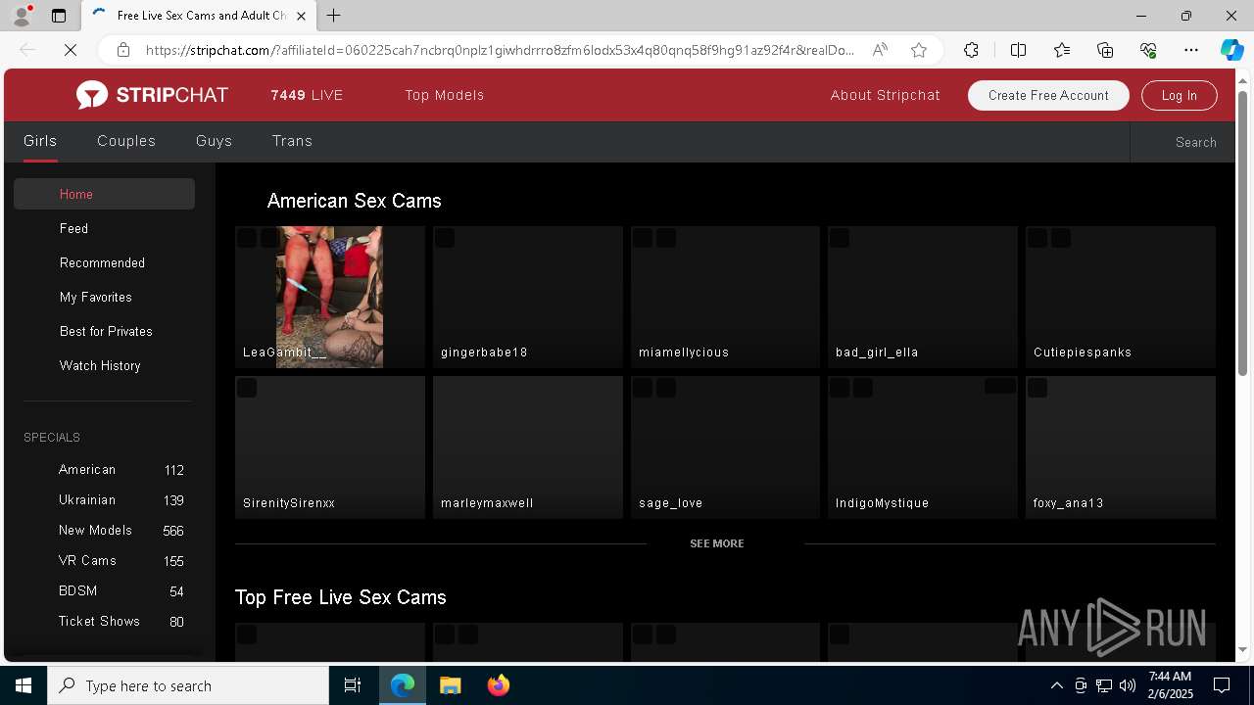Screen dimensions: 1254x705
Task: Launch Firefox from the taskbar
Action: pyautogui.click(x=499, y=685)
